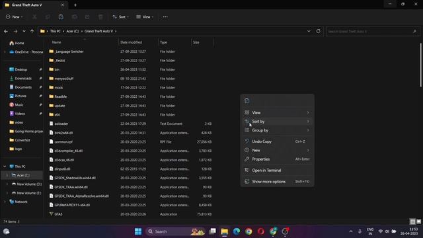Click the Paste clipboard icon in toolbar

point(61,17)
